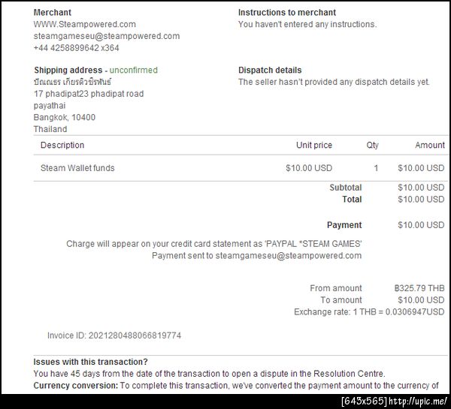Click the Subtotal label

(346, 188)
